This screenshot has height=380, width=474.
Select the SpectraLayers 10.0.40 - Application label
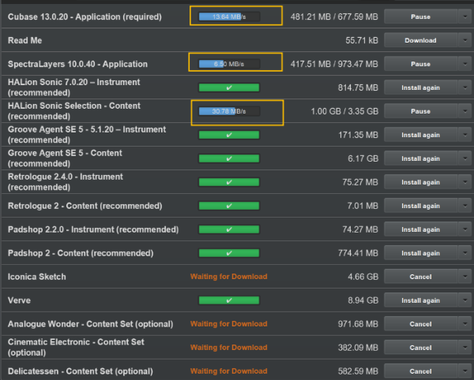tap(77, 64)
